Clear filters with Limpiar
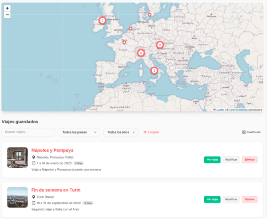 point(151,132)
